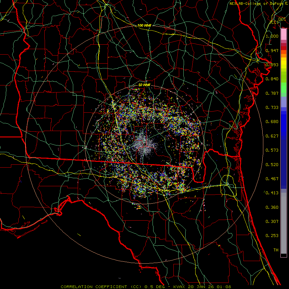The image size is (289, 289).
Task: Click the 0.360 scale value
Action: [272, 207]
